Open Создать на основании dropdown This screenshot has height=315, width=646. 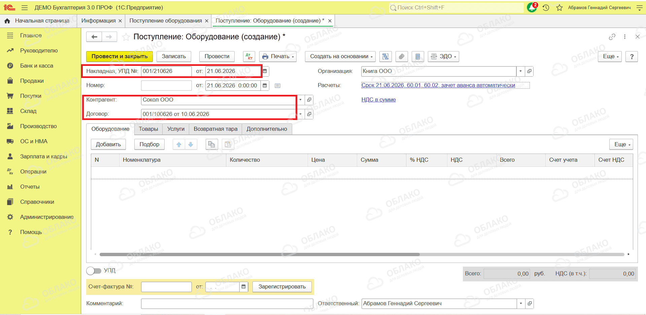point(340,56)
